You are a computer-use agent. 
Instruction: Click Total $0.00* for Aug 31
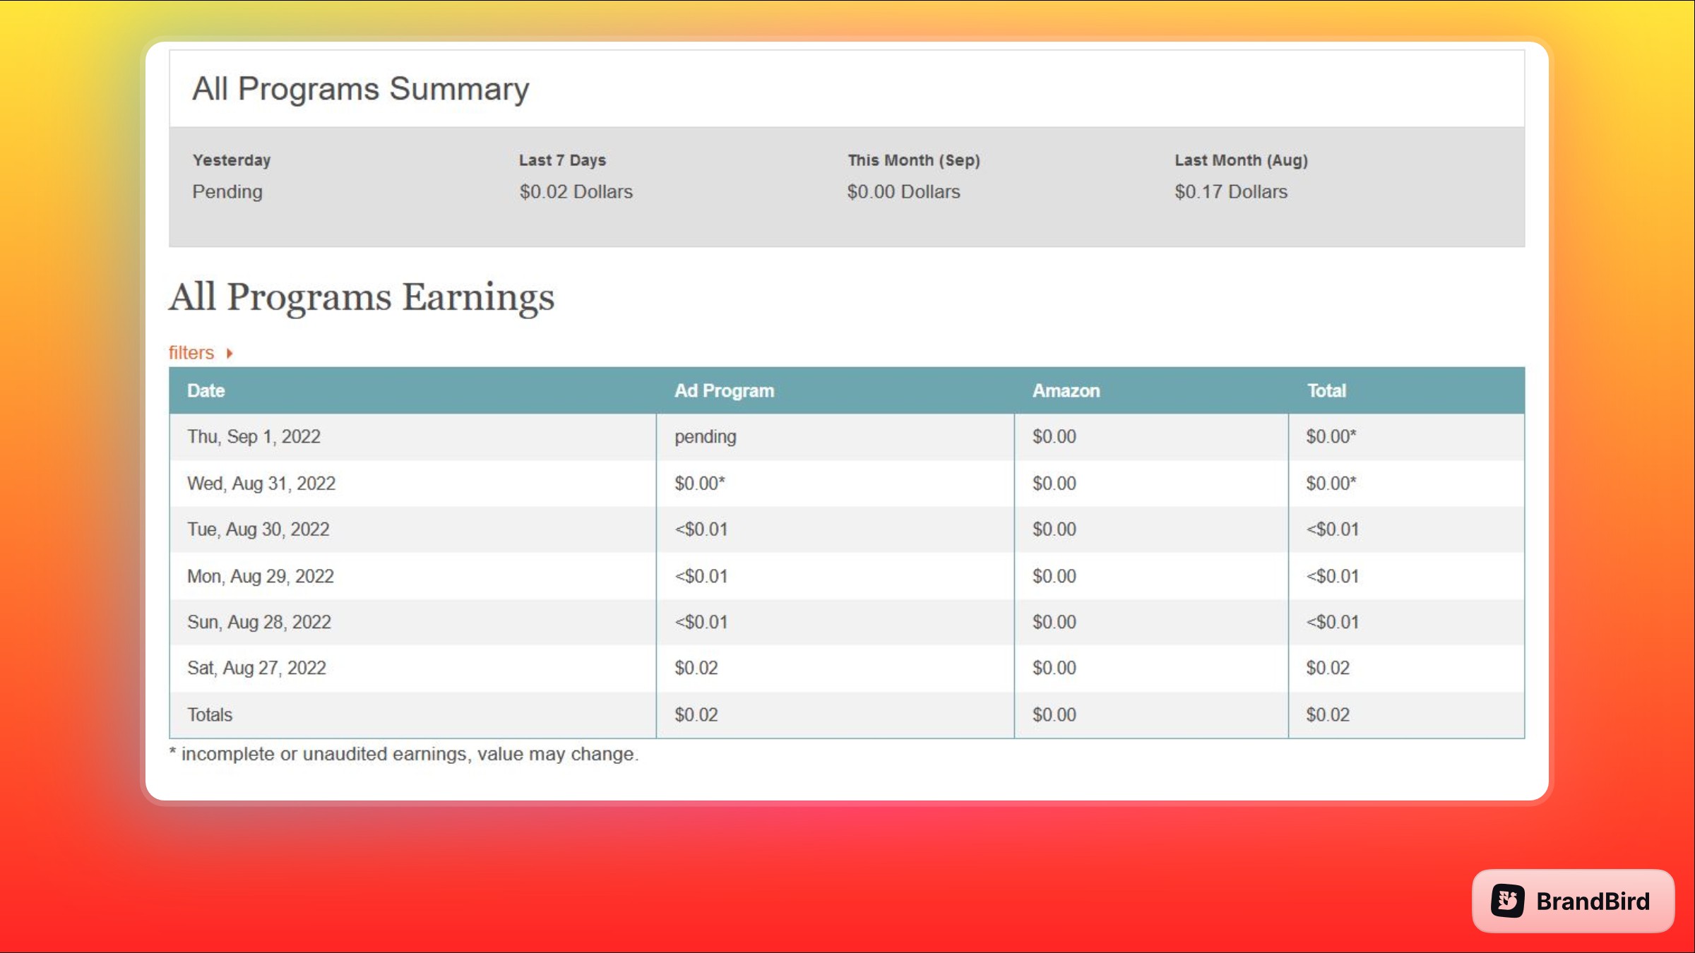1331,484
